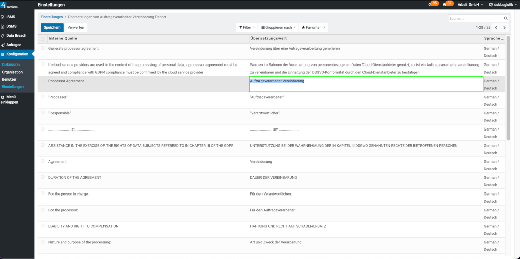Click the search magnifier icon
Screen dimensions: 520x259
(x=506, y=18)
